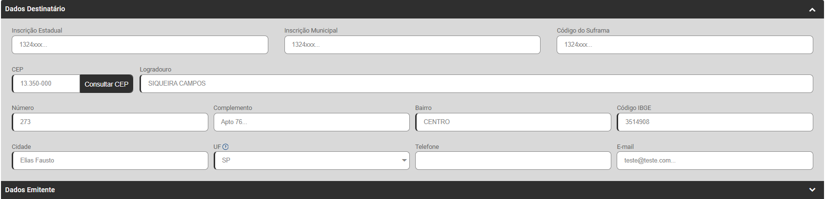Focus the empty Telefone field
The width and height of the screenshot is (825, 199).
tap(513, 161)
